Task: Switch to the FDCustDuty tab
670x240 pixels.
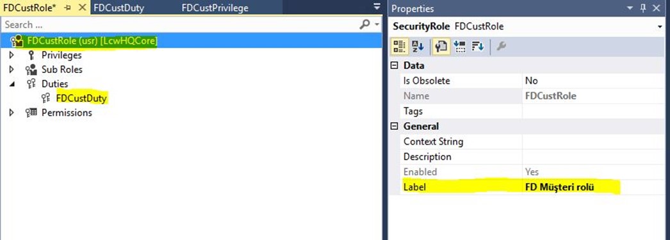Action: [x=118, y=8]
